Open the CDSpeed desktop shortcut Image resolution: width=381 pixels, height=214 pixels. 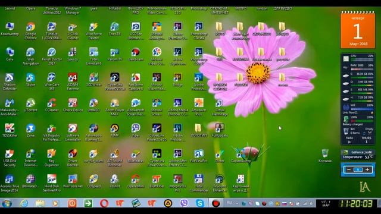point(93,181)
